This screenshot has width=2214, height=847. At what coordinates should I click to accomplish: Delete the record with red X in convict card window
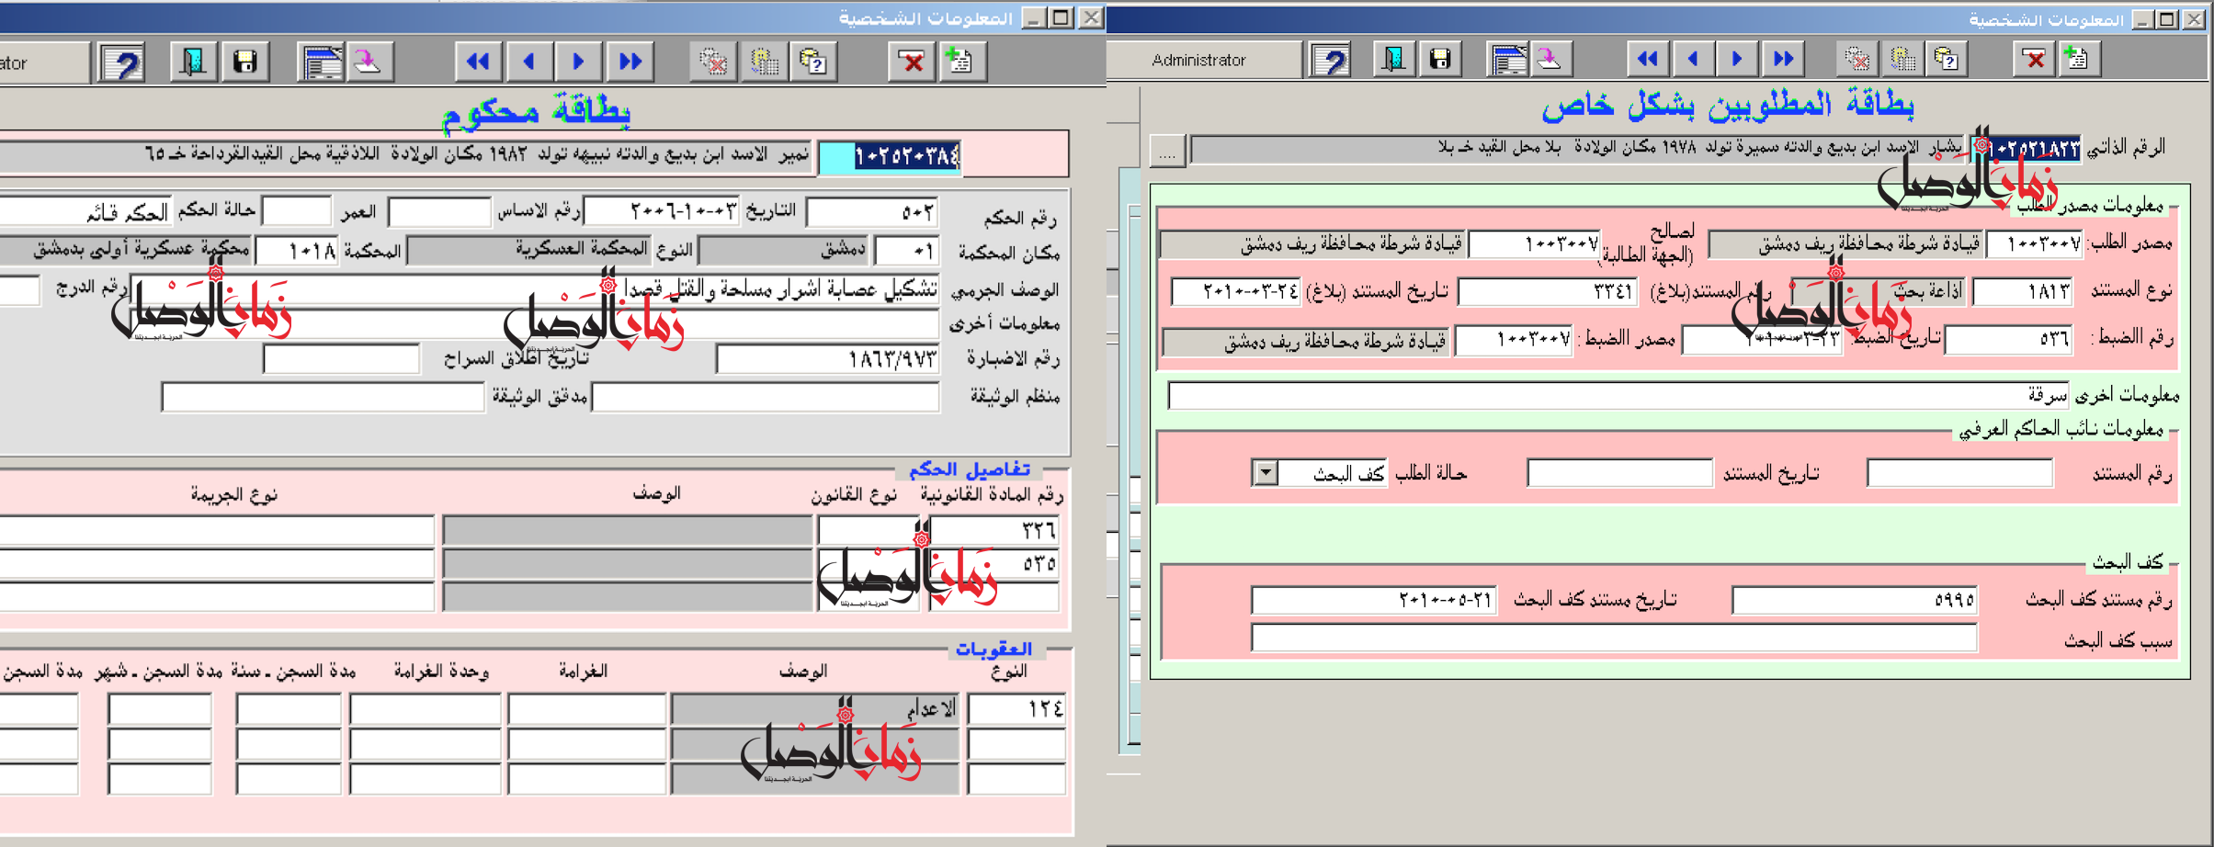point(913,62)
